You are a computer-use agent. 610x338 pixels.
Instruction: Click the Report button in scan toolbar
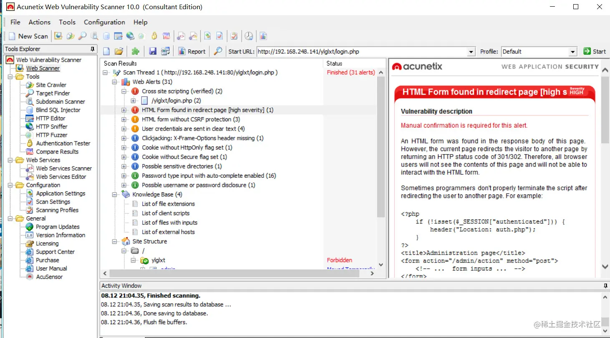tap(192, 51)
